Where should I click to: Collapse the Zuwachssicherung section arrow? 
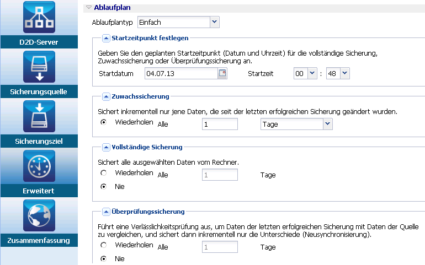[107, 96]
